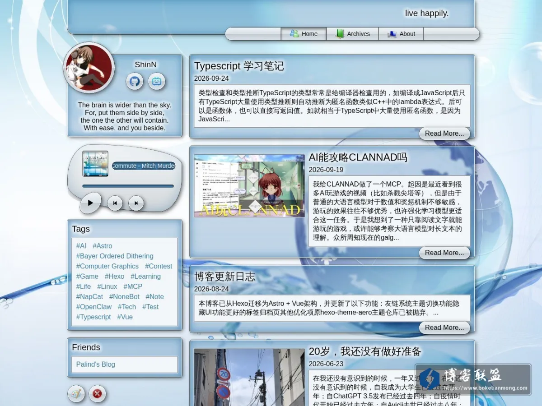Select the #NapCat tag
This screenshot has height=406, width=542.
89,297
